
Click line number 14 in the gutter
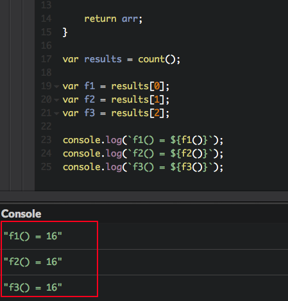click(x=46, y=19)
